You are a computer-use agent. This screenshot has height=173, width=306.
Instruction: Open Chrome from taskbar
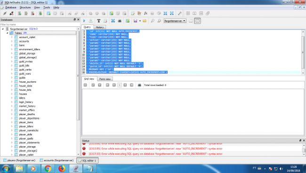(x=48, y=168)
